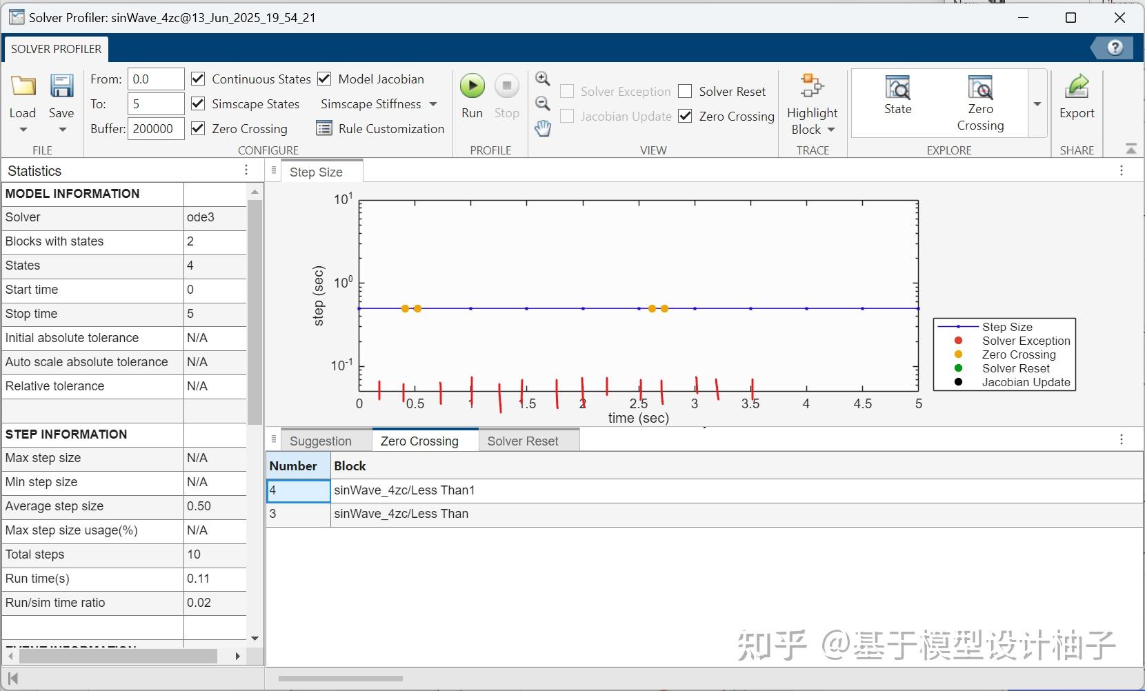
Task: Open lower panel options menu
Action: point(1122,439)
